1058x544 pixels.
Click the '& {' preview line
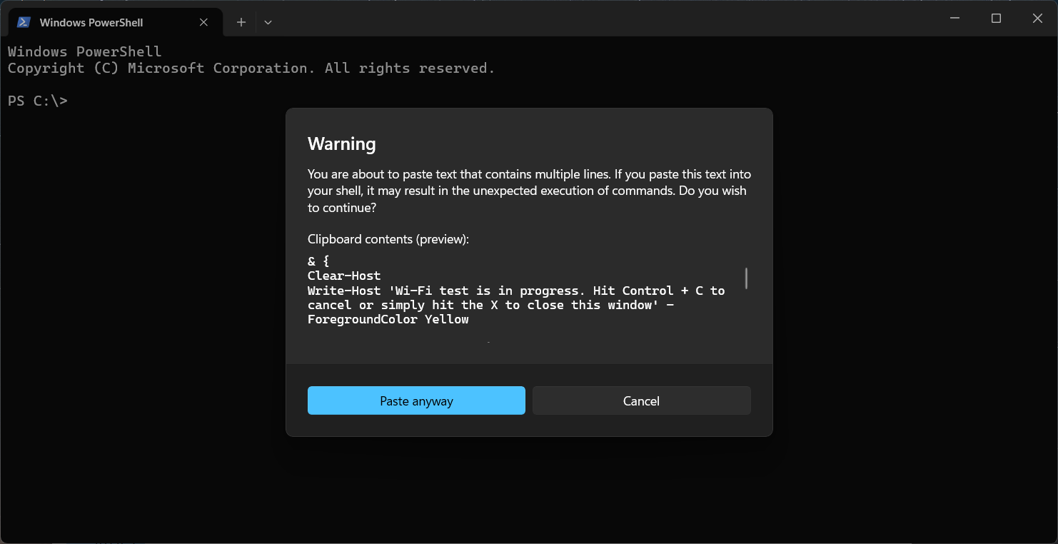318,261
